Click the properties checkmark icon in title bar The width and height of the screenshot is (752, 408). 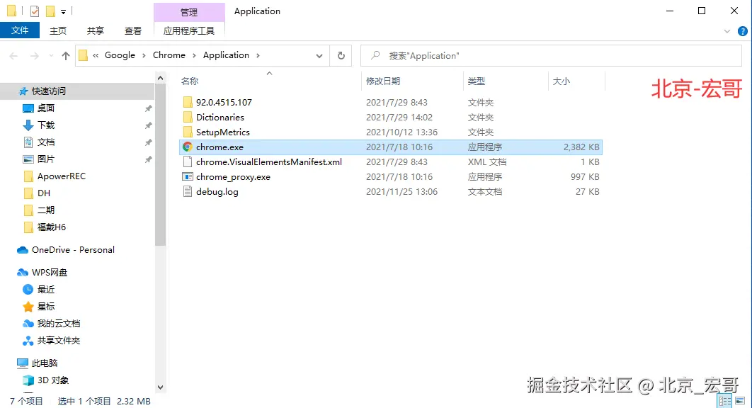pyautogui.click(x=35, y=11)
